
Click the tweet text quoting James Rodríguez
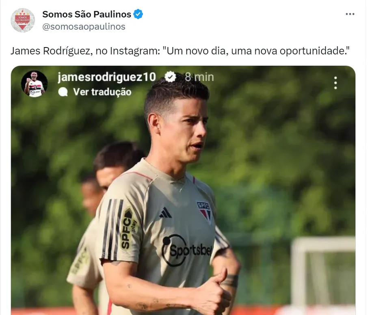(x=180, y=51)
